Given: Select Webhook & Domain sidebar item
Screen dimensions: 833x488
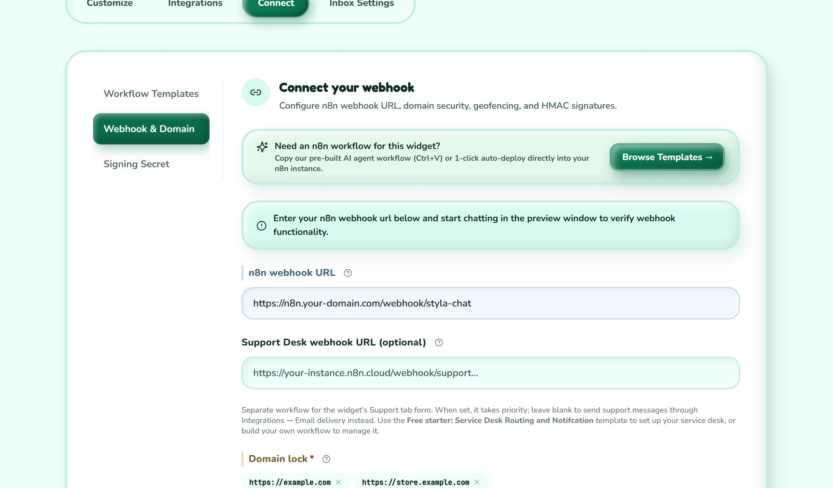Looking at the screenshot, I should tap(151, 129).
